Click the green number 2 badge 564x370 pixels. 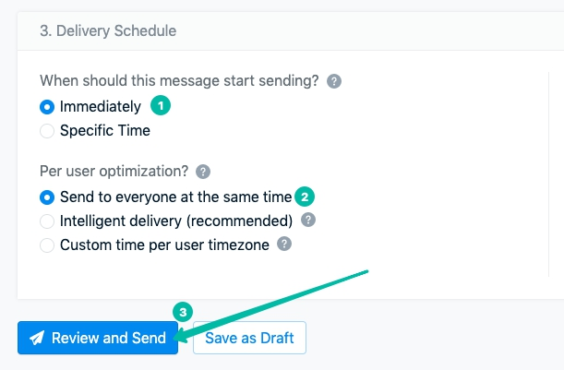pyautogui.click(x=306, y=197)
